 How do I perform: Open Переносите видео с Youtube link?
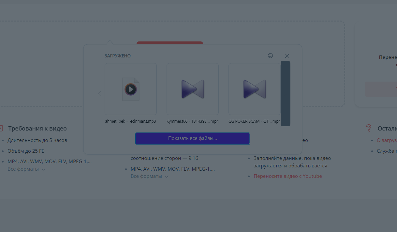[288, 176]
